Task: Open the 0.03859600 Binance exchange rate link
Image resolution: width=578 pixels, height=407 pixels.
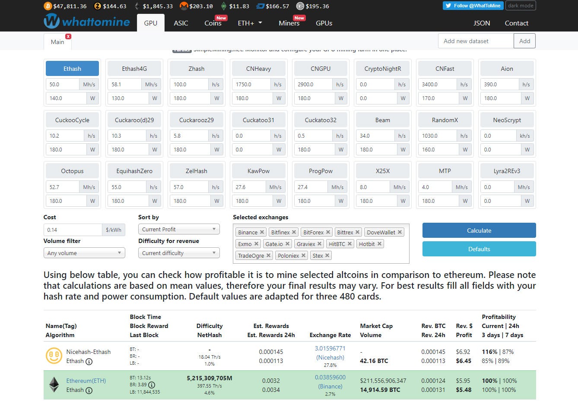Action: coord(330,382)
